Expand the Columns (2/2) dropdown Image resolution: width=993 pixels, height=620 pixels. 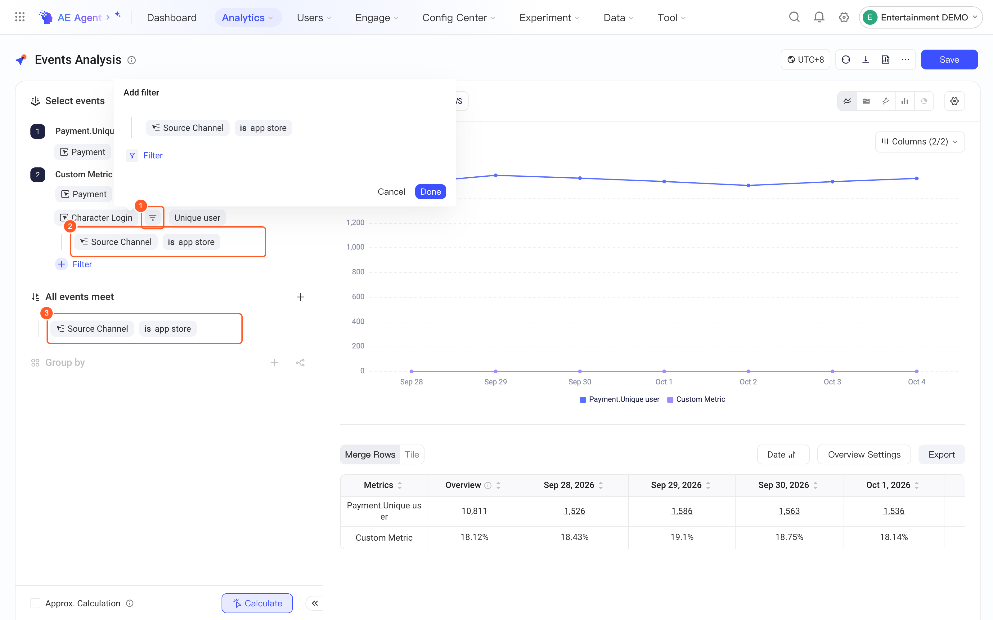pyautogui.click(x=919, y=142)
